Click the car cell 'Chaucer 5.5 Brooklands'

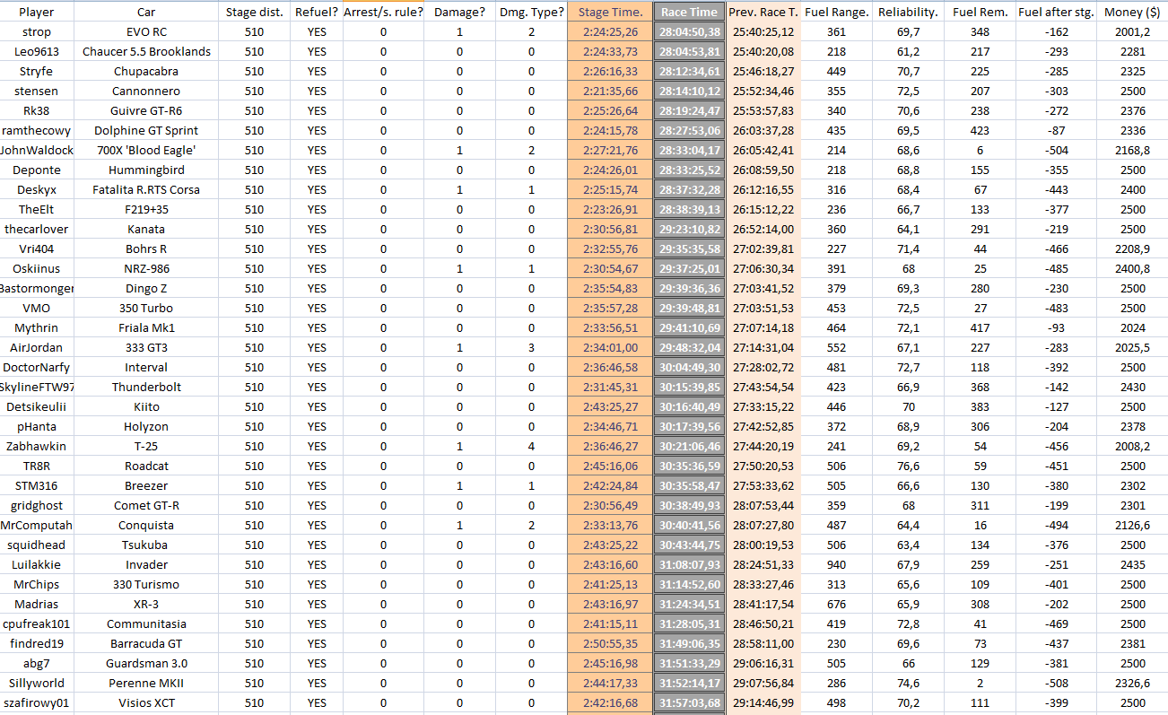tap(146, 51)
